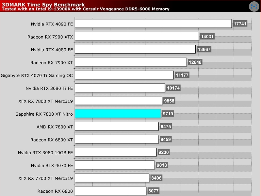Click the score value 17741
The width and height of the screenshot is (261, 196).
point(240,24)
